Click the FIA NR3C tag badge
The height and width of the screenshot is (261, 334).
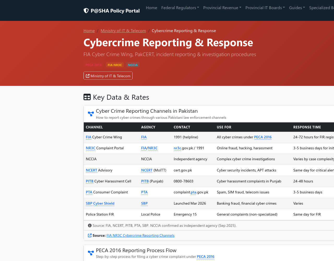pos(115,65)
